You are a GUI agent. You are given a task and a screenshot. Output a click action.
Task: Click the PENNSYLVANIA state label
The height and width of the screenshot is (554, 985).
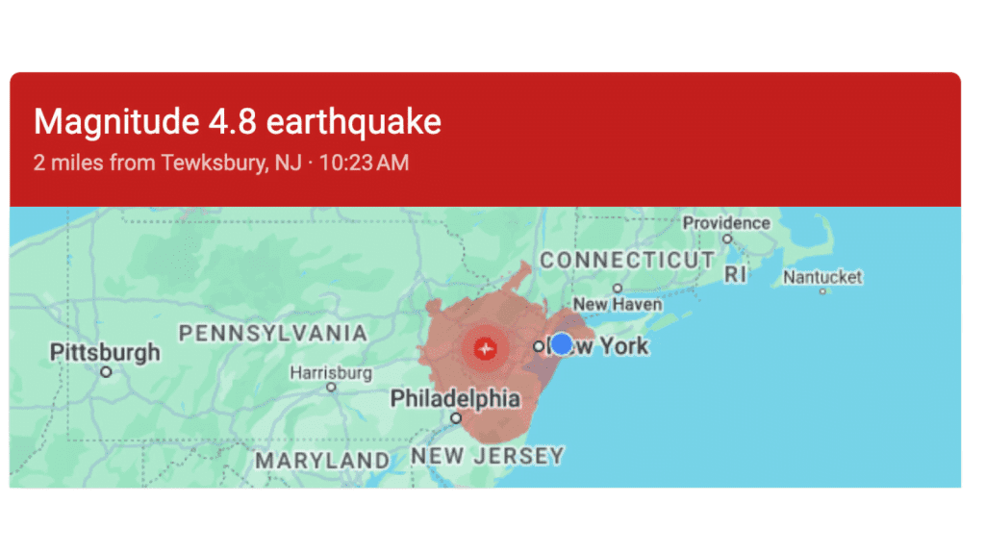pos(273,334)
